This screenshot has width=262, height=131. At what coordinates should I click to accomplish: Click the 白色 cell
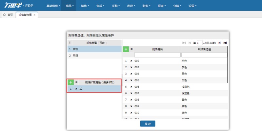[x=184, y=80]
